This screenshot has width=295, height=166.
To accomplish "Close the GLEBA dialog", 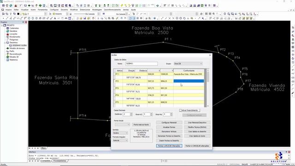I will pos(210,55).
